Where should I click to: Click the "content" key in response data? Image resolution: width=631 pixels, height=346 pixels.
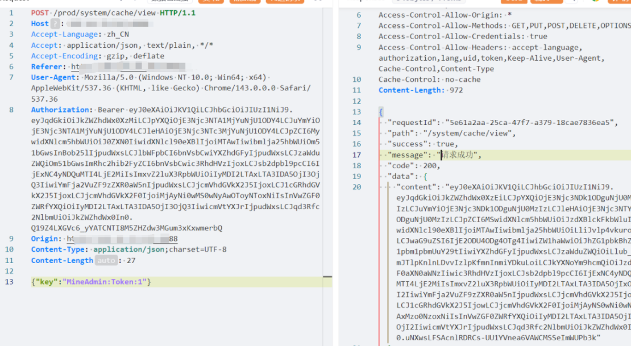[x=418, y=187]
